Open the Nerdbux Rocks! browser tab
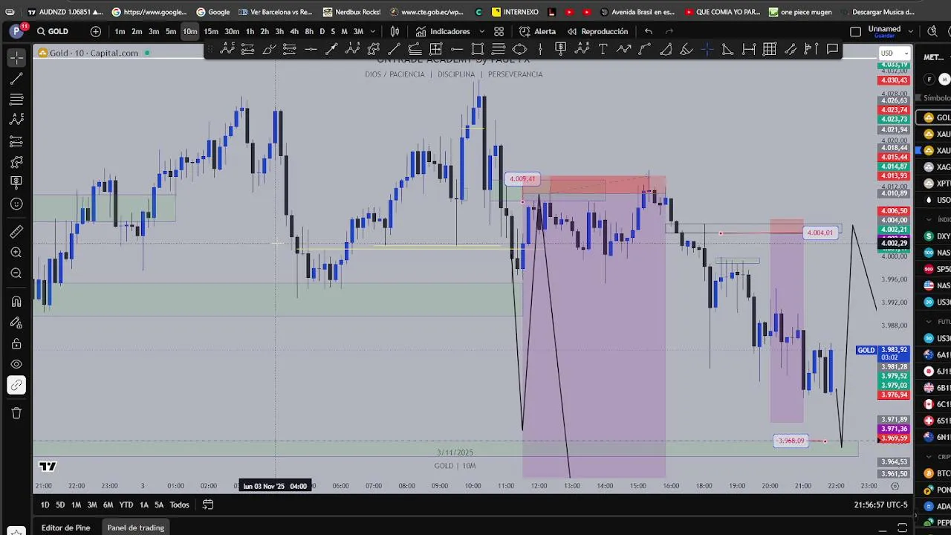 (x=352, y=12)
